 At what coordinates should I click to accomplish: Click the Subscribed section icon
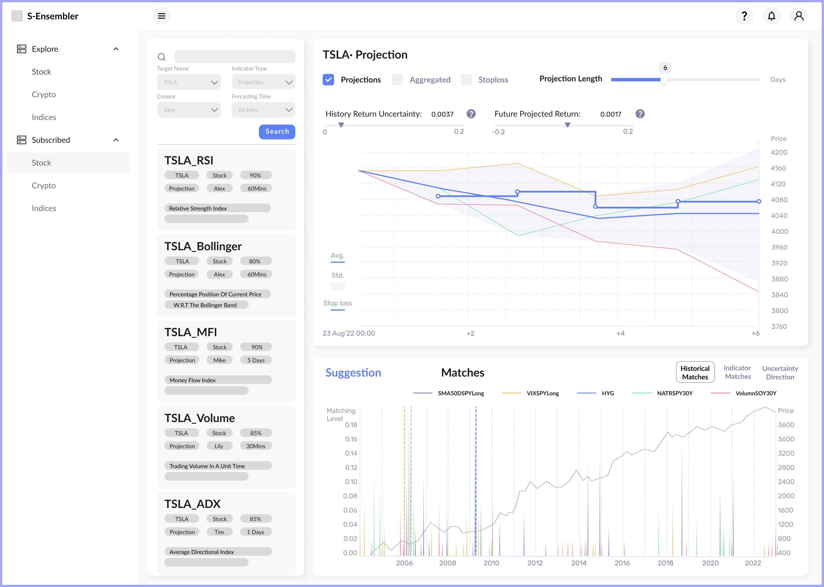click(x=22, y=140)
